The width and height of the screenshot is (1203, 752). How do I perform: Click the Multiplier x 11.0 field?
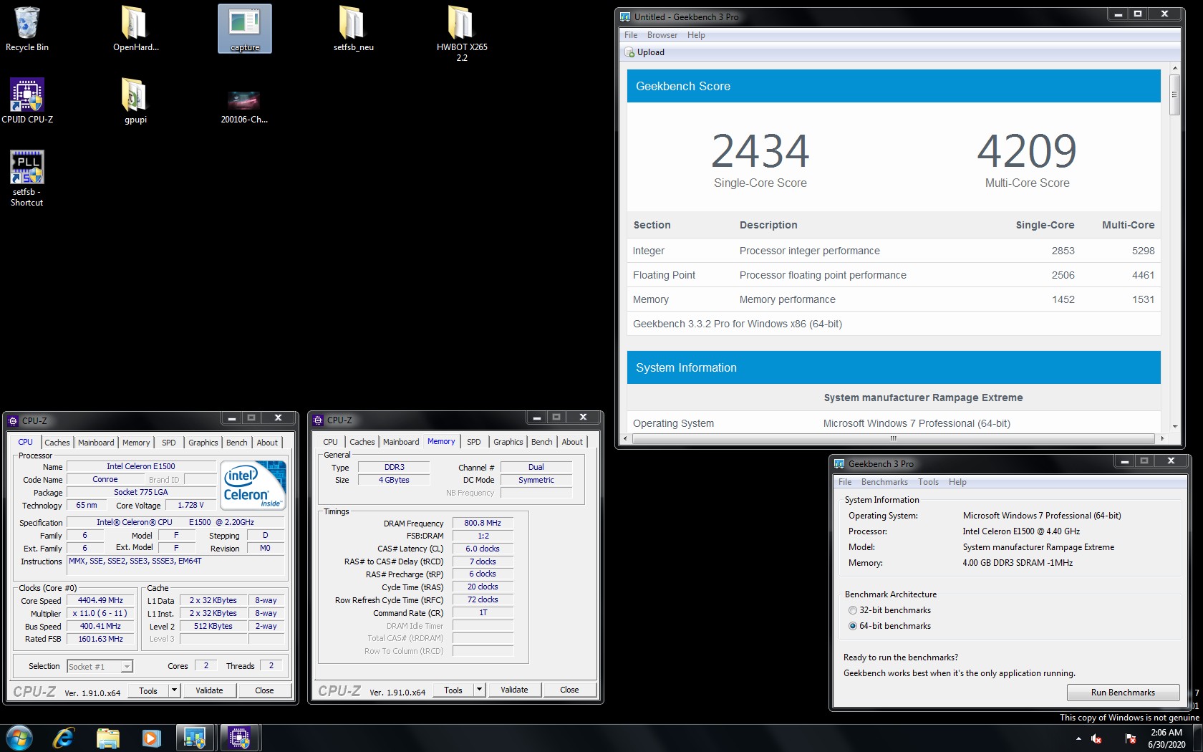tap(100, 613)
